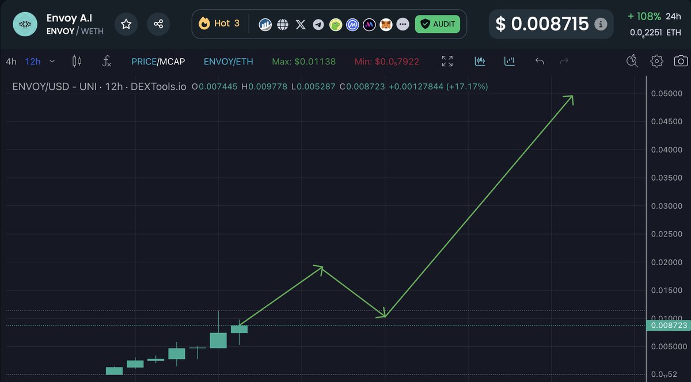Viewport: 691px width, 382px height.
Task: Select the candlestick trades view icon
Action: point(480,61)
